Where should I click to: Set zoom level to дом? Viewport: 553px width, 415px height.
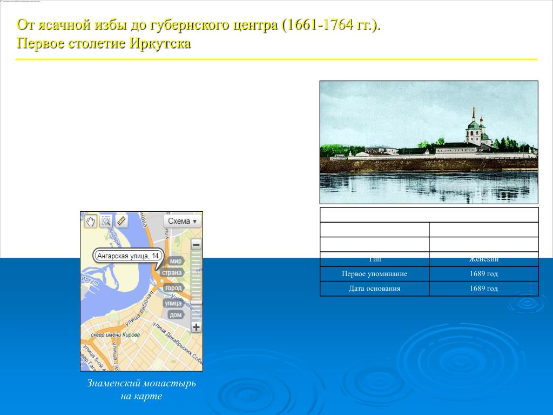pyautogui.click(x=176, y=314)
